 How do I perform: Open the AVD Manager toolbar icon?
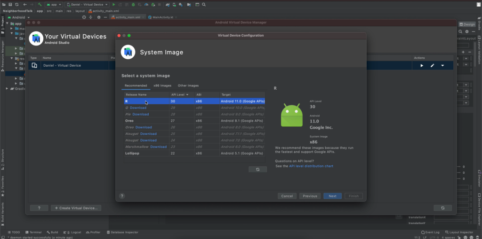point(174,5)
